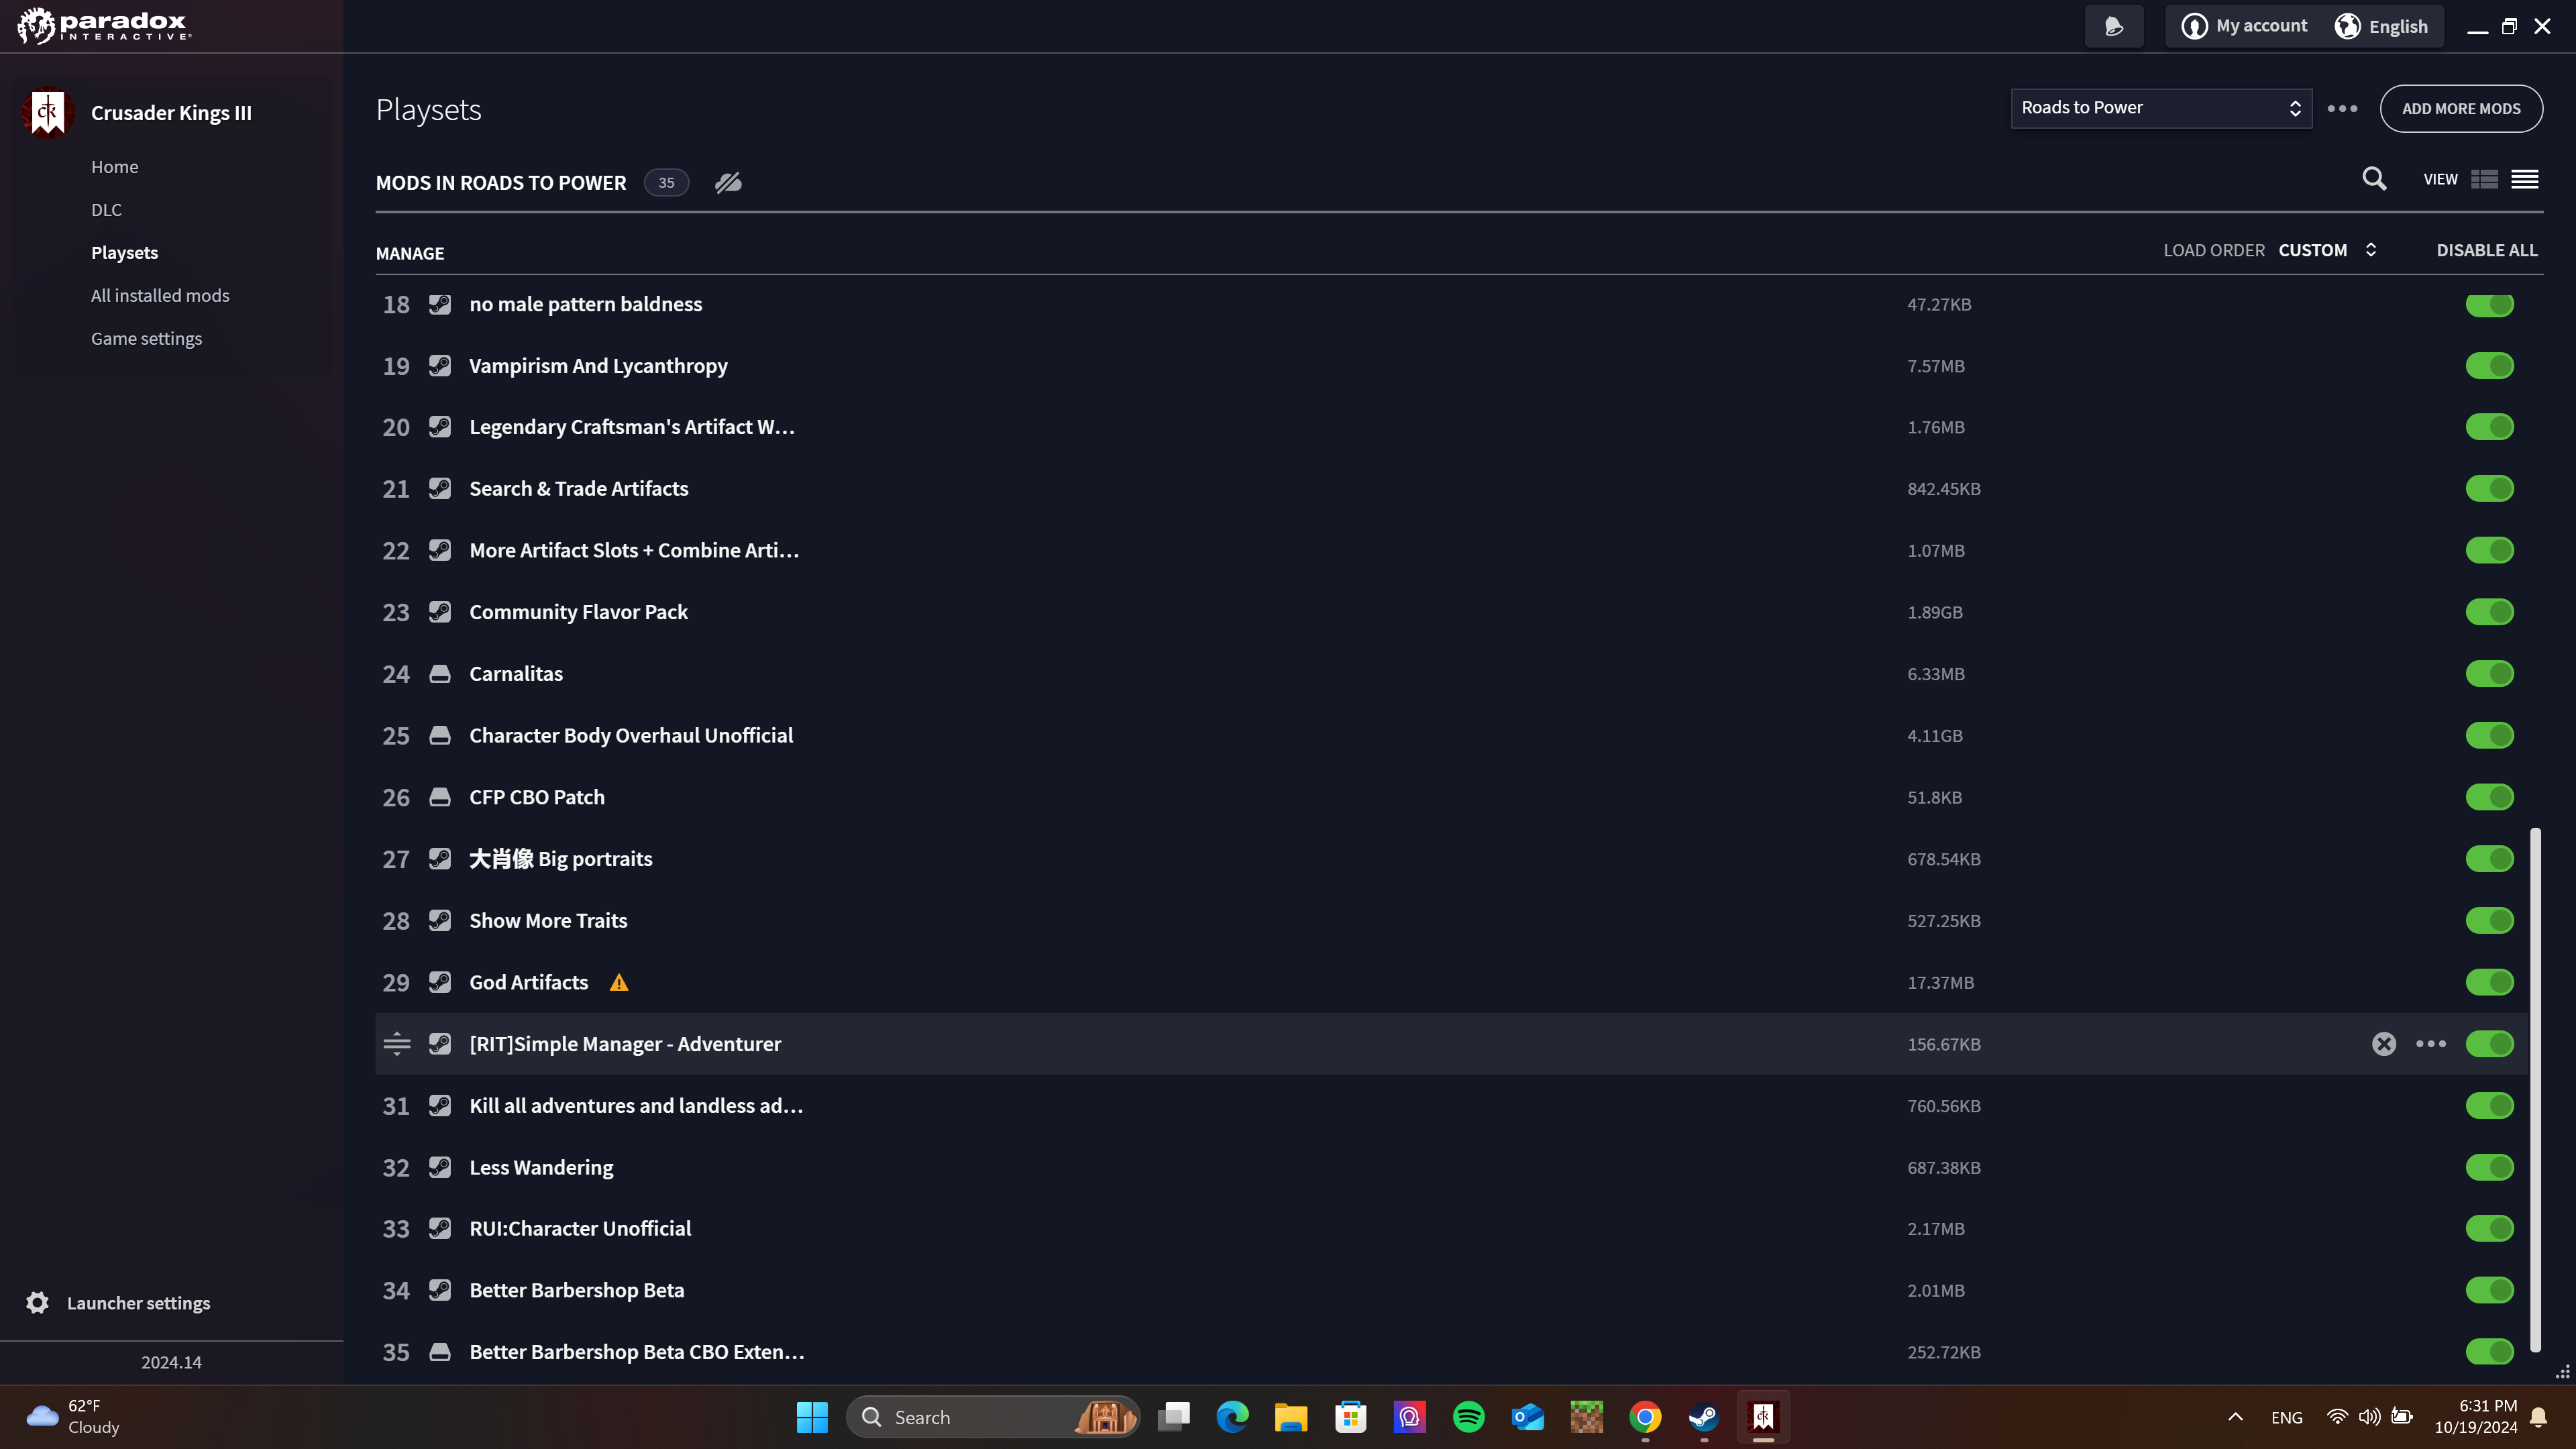This screenshot has width=2576, height=1449.
Task: Click warning triangle next to God Artifacts
Action: [619, 983]
